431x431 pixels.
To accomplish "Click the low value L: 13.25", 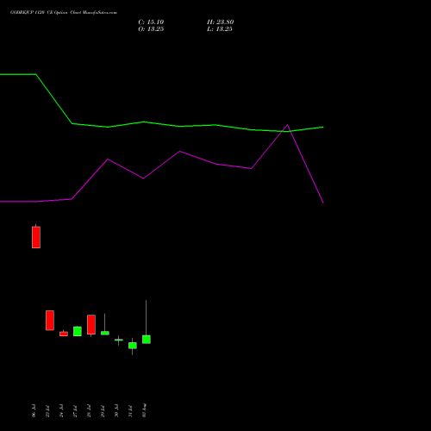I will [x=220, y=29].
